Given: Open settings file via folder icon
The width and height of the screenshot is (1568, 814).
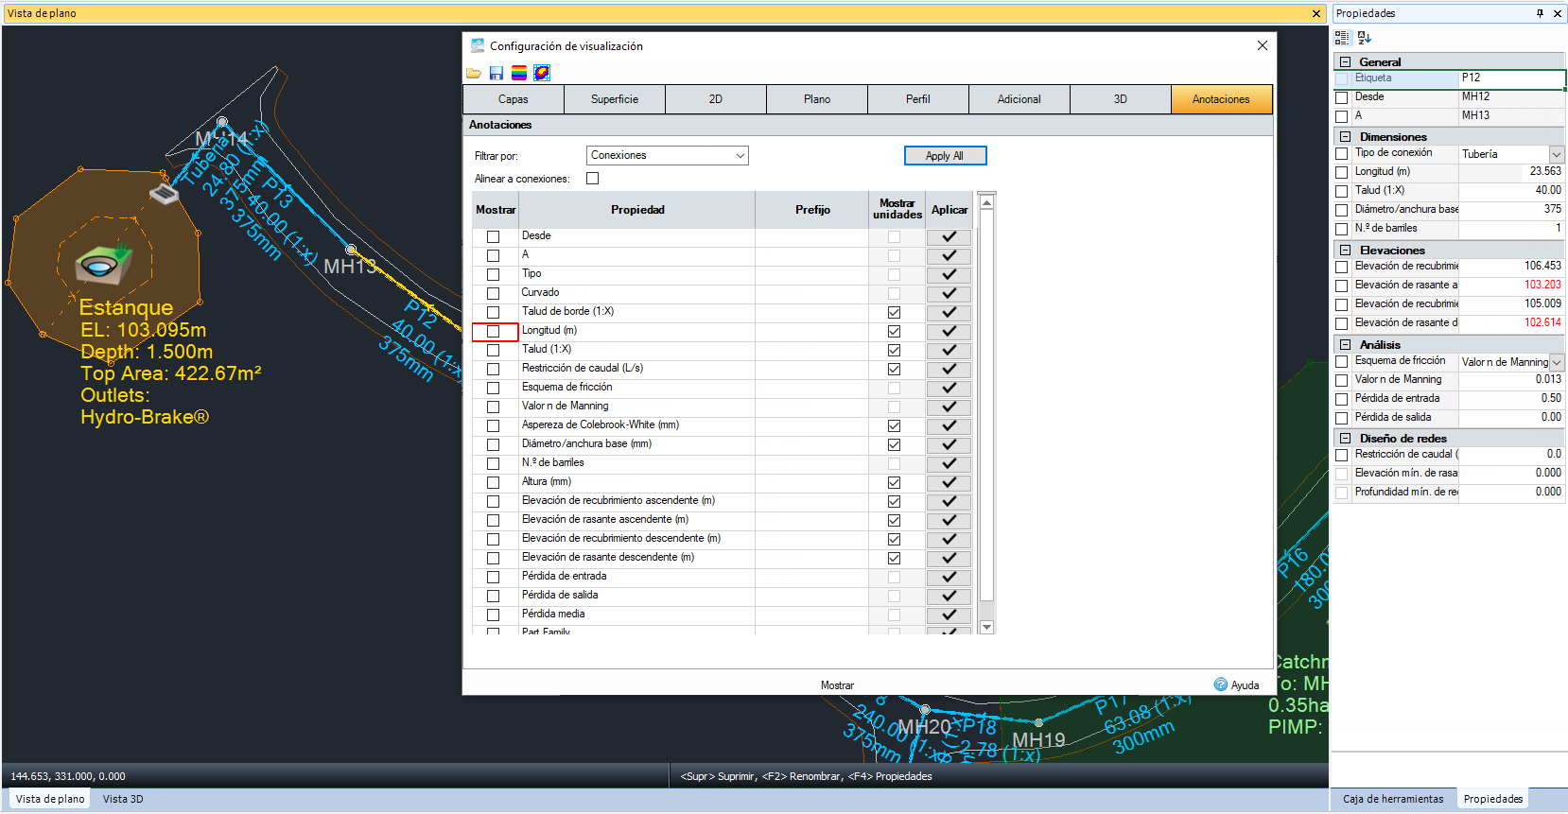Looking at the screenshot, I should (x=474, y=73).
